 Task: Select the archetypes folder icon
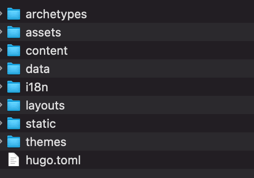click(14, 14)
